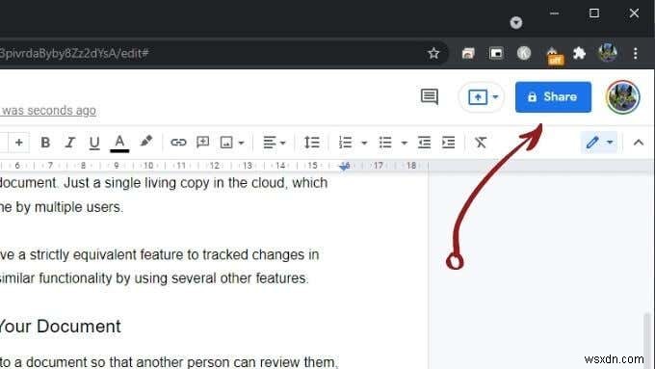Click the present to meeting icon
The image size is (655, 369).
[478, 97]
